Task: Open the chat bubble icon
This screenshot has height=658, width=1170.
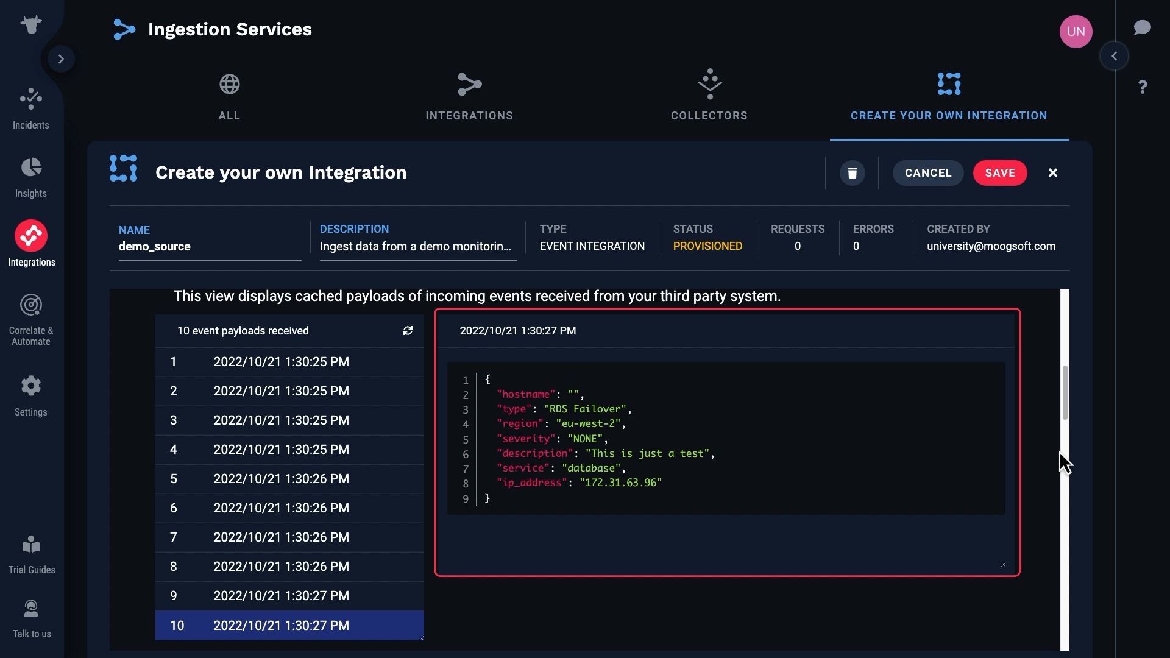Action: [x=1142, y=28]
